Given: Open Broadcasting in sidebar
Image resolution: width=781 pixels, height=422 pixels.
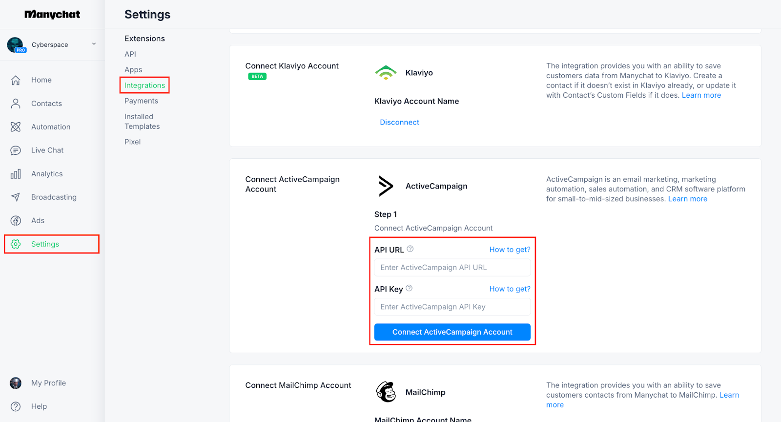Looking at the screenshot, I should click(54, 197).
